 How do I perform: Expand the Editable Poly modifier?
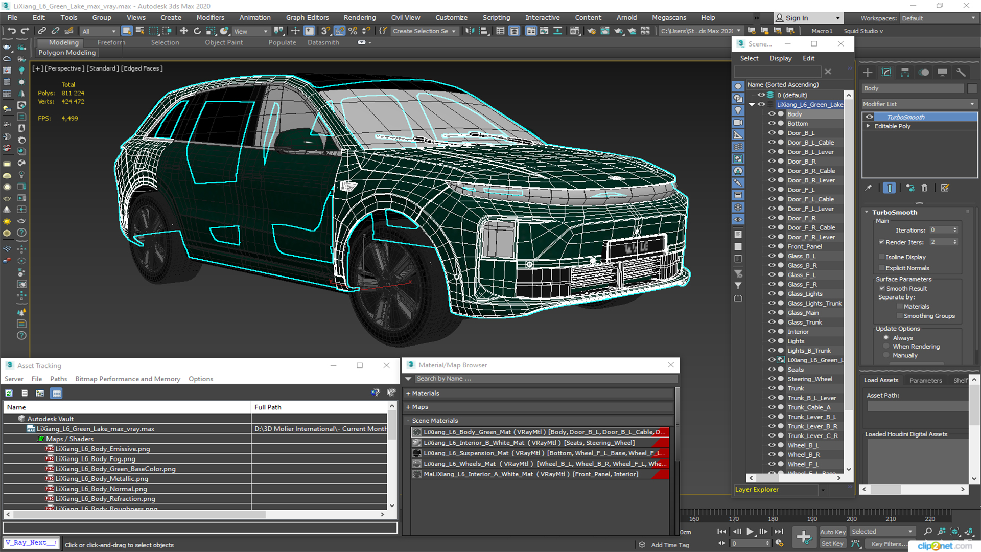[868, 126]
